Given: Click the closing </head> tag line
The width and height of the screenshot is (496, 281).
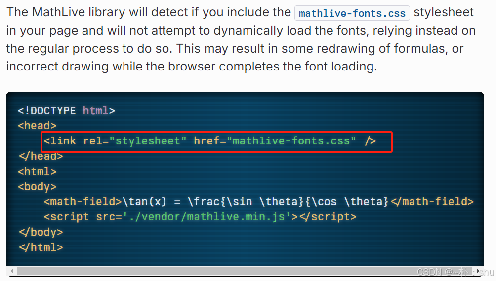Looking at the screenshot, I should tap(41, 156).
